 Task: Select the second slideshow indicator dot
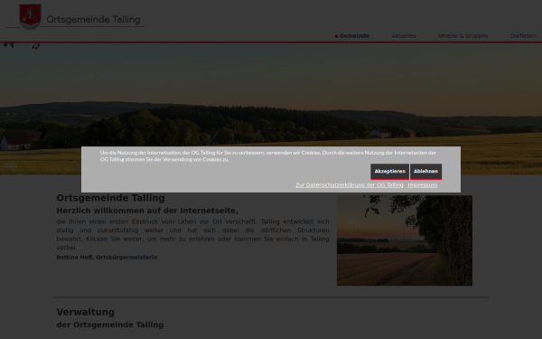[10, 165]
